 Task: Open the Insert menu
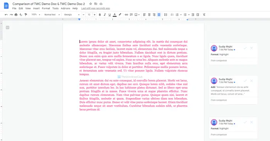(x=36, y=8)
